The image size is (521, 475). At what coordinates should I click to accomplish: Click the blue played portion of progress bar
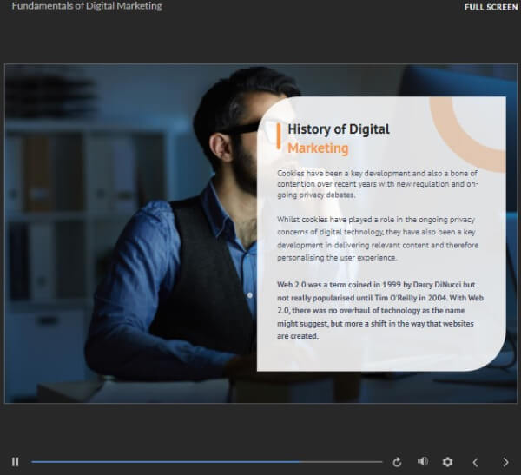pyautogui.click(x=165, y=462)
